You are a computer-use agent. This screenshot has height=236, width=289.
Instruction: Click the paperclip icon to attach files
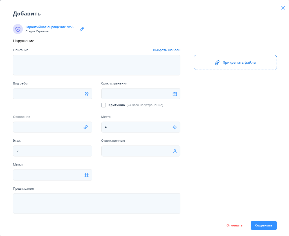click(x=217, y=63)
